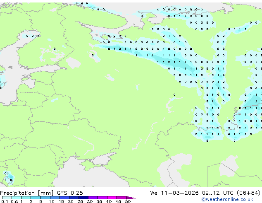Pick the dark blue 25 to 30 legend swatch
The height and width of the screenshot is (203, 262).
coord(83,198)
